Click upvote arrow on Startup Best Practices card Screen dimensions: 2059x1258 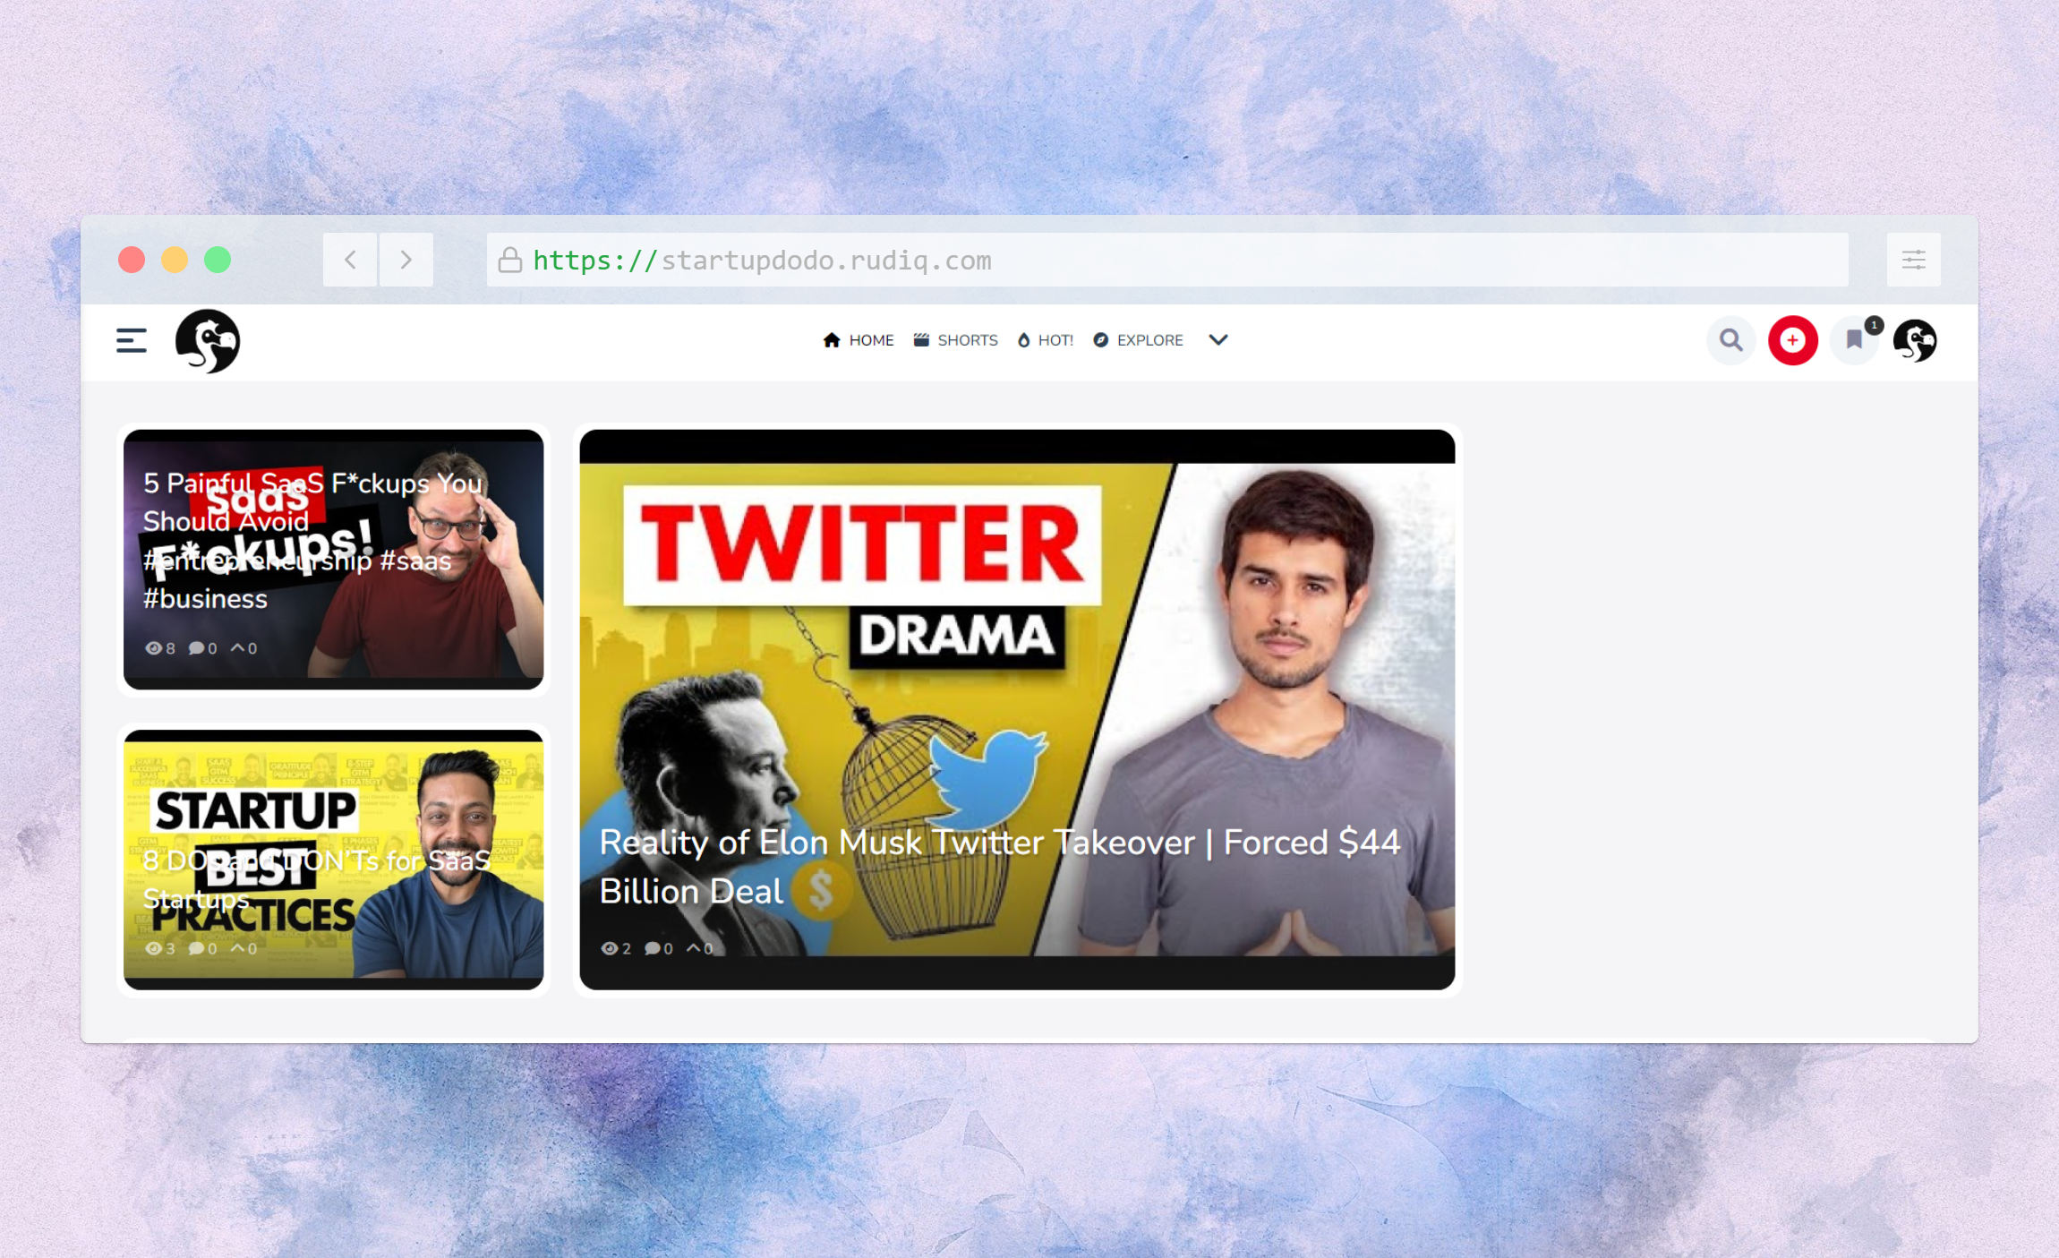(237, 948)
